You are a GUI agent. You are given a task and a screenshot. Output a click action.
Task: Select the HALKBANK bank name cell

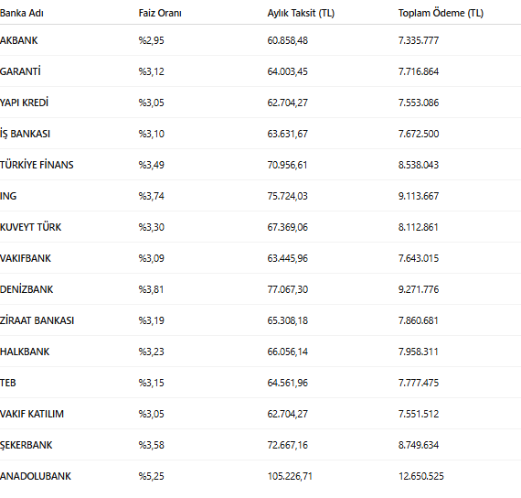(25, 352)
